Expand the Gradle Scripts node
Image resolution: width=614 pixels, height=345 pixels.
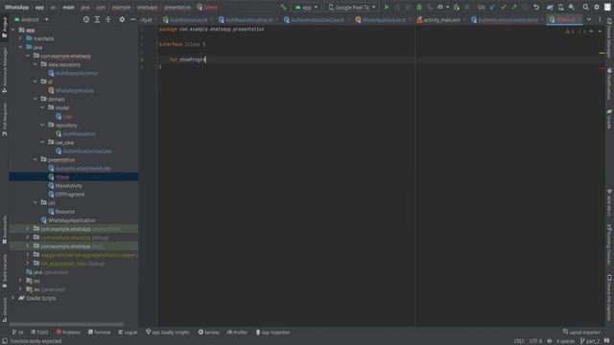coord(13,298)
